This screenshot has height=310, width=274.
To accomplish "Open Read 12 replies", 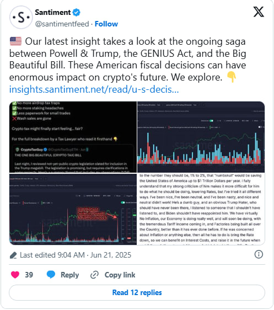I will (137, 292).
